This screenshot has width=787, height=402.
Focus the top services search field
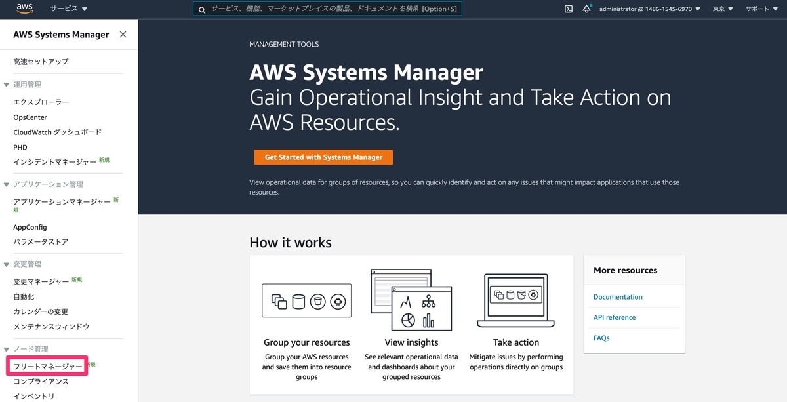click(x=327, y=9)
